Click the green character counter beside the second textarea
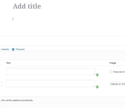125x107 pixels. 97,87
